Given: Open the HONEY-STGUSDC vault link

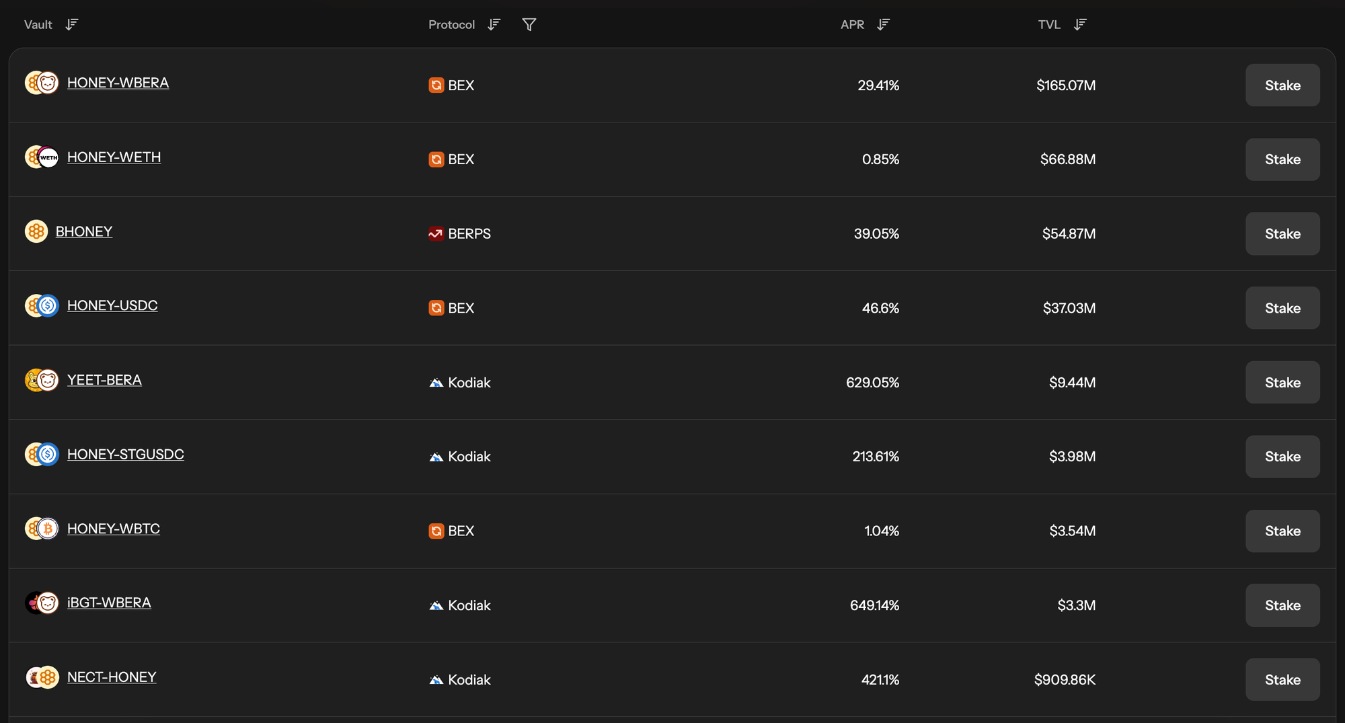Looking at the screenshot, I should pyautogui.click(x=125, y=455).
